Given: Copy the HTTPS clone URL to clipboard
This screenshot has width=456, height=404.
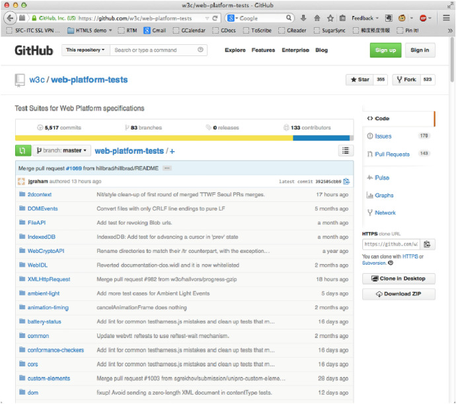Looking at the screenshot, I should (427, 244).
